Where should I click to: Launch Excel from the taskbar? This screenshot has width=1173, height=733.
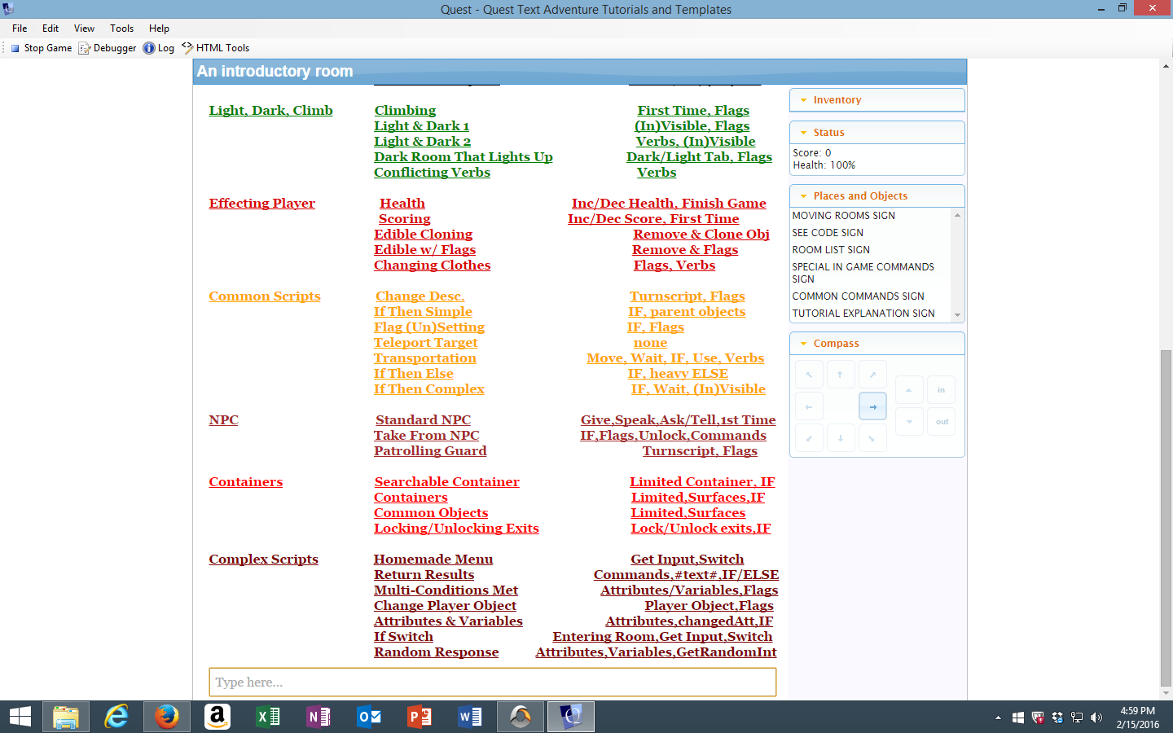(268, 717)
